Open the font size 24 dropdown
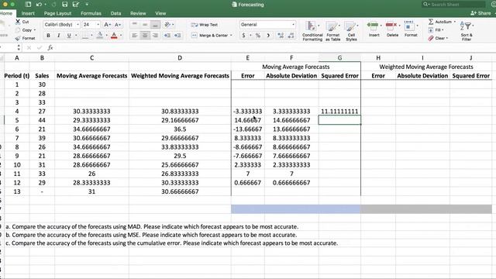The height and width of the screenshot is (279, 496). click(98, 25)
